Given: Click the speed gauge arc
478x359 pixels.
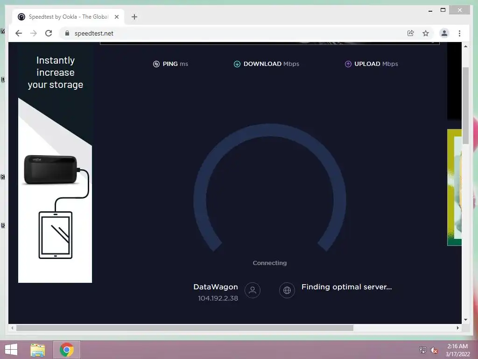Looking at the screenshot, I should 269,130.
